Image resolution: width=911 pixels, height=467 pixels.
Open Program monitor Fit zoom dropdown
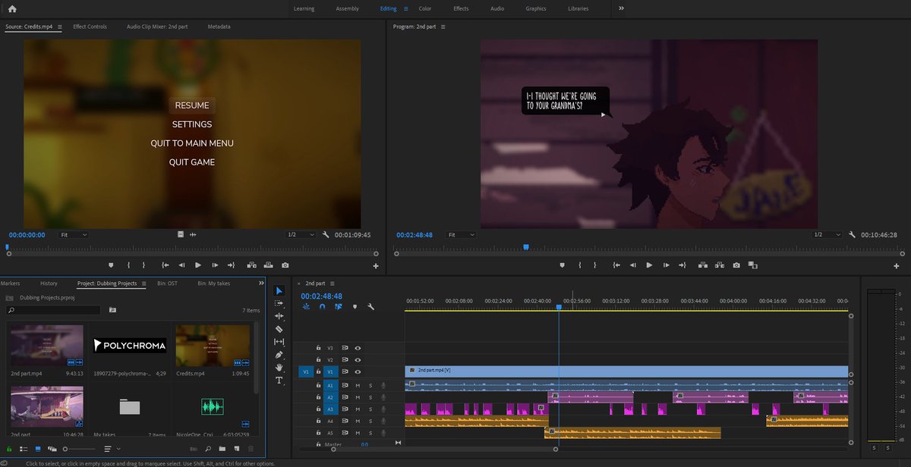pyautogui.click(x=459, y=235)
